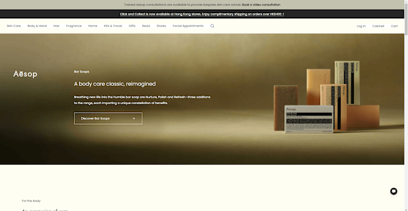This screenshot has height=211, width=408.
Task: Click the Click and Collect announcement banner
Action: pos(202,14)
